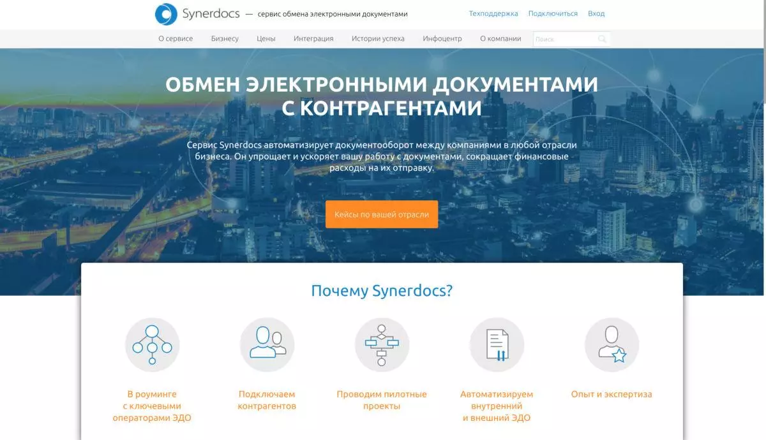Click the roaming network diagram icon
The width and height of the screenshot is (766, 440).
tap(152, 345)
